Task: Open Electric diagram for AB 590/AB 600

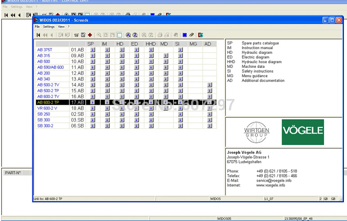Action: (136, 67)
